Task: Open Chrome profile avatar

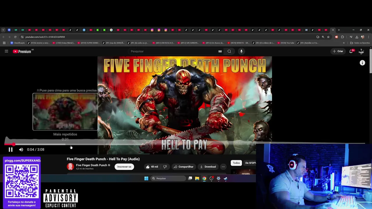Action: (x=363, y=37)
